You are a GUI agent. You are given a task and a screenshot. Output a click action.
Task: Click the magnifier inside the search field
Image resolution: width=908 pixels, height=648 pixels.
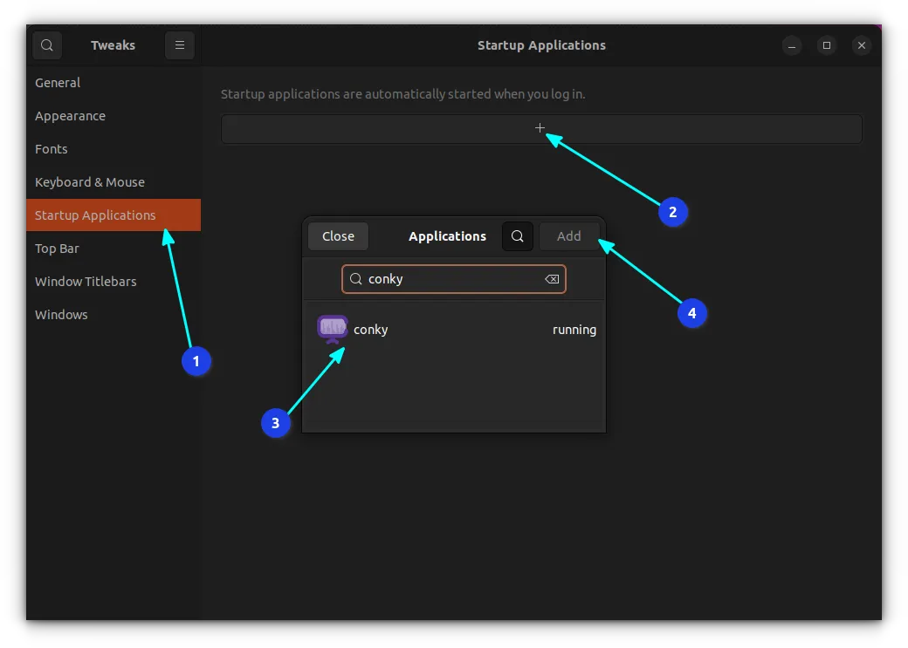pos(355,278)
